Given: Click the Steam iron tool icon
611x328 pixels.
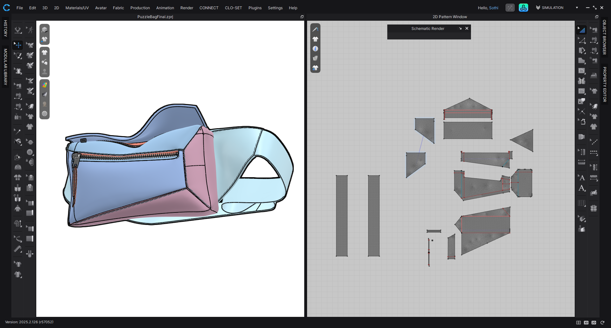Looking at the screenshot, I should (594, 75).
